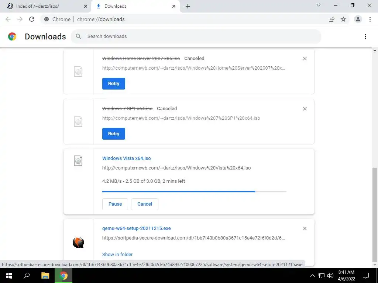378x283 pixels.
Task: Open the softpedia source URL link
Action: [193, 238]
